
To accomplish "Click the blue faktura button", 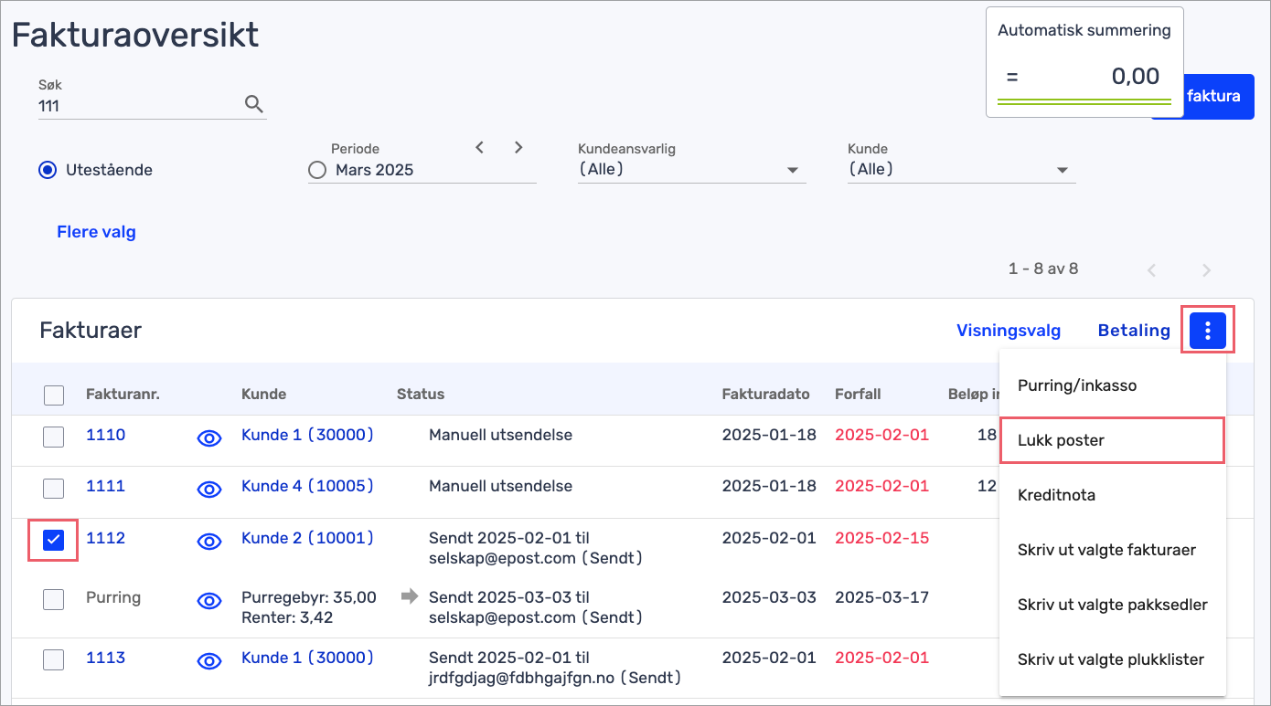I will [1218, 96].
